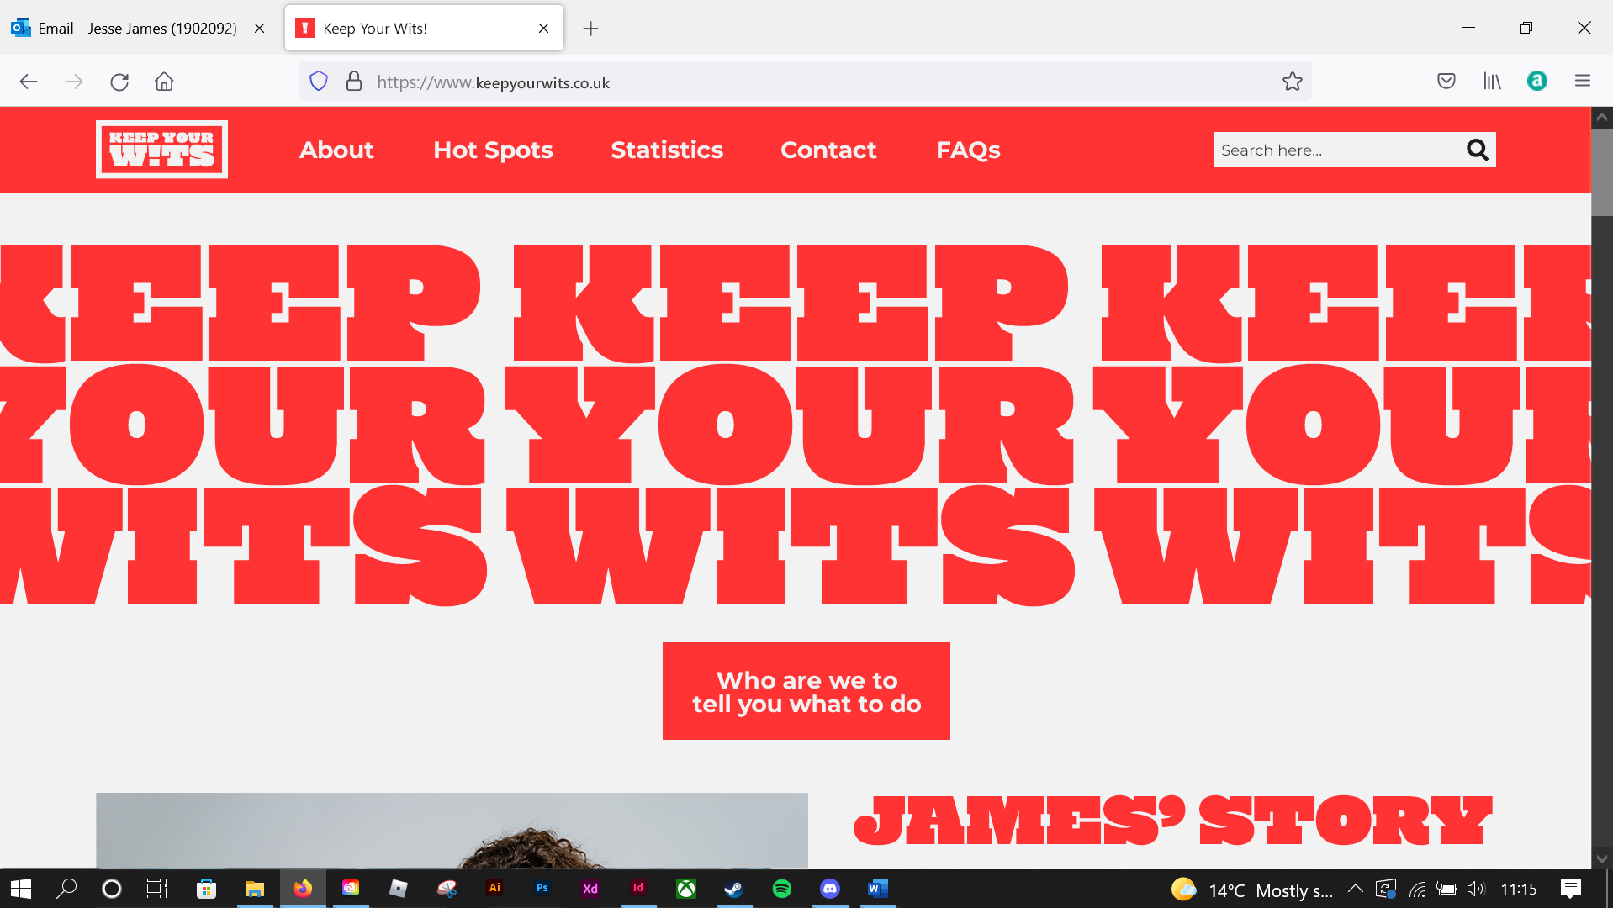Open the Statistics page
This screenshot has width=1613, height=908.
(x=667, y=150)
